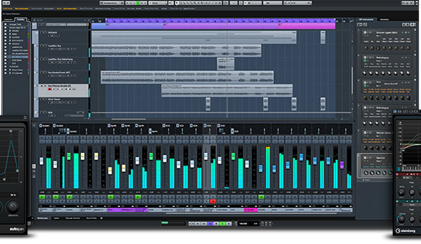The image size is (421, 244).
Task: Click Go to start in bottom transport
Action: [190, 224]
